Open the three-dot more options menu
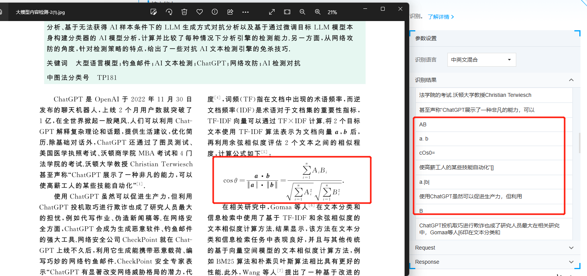587x276 pixels. click(x=246, y=12)
